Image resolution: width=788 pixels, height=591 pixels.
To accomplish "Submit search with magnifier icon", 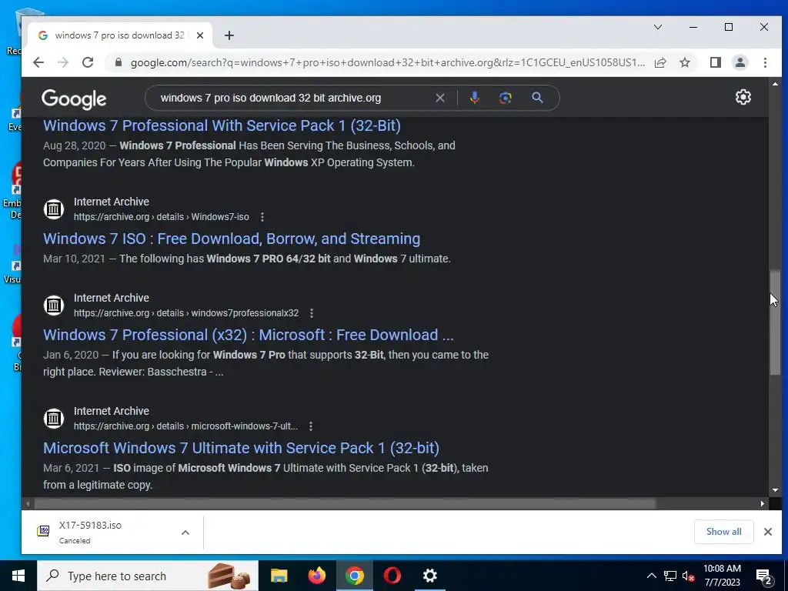I will (537, 98).
